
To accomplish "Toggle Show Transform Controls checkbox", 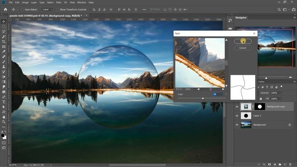I will click(x=57, y=9).
